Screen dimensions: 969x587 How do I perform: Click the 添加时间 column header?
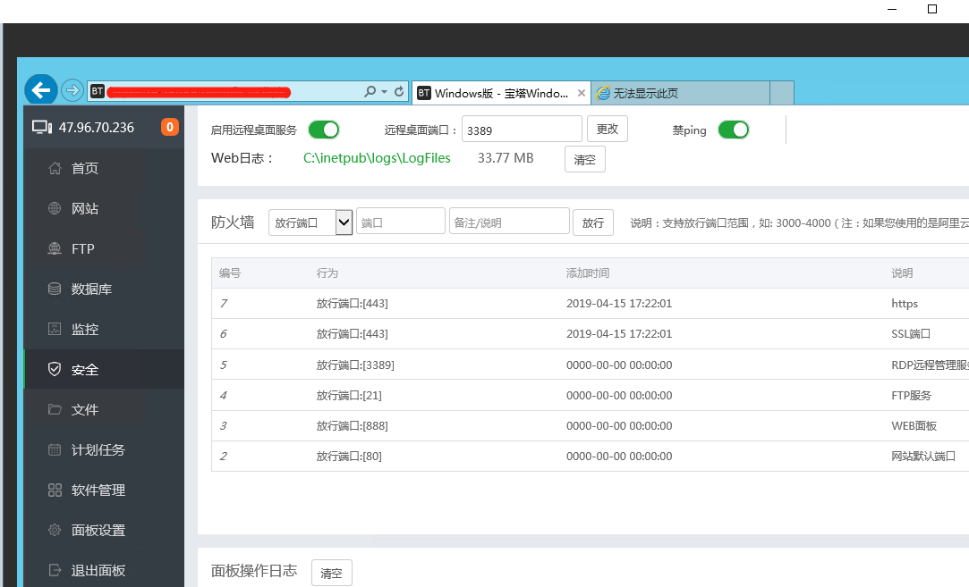coord(588,273)
